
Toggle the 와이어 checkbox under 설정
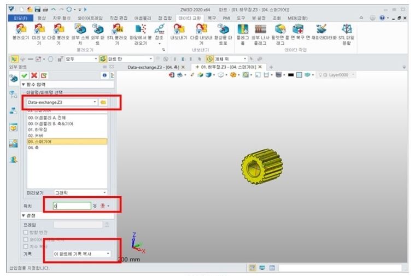(x=26, y=239)
